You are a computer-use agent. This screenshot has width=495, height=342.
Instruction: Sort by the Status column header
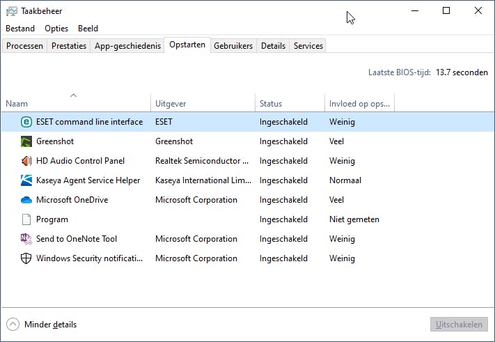pyautogui.click(x=271, y=104)
